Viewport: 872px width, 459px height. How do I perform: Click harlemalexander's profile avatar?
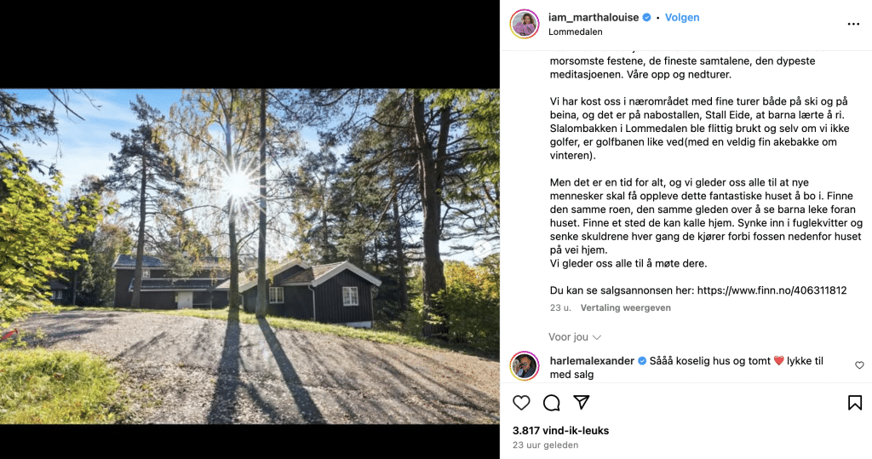click(x=525, y=366)
